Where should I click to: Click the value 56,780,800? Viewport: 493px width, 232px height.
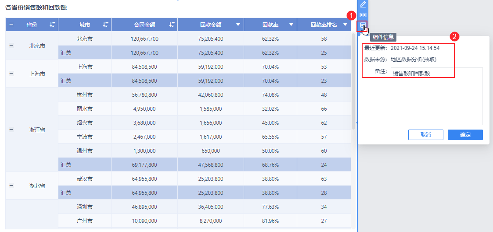pos(144,95)
